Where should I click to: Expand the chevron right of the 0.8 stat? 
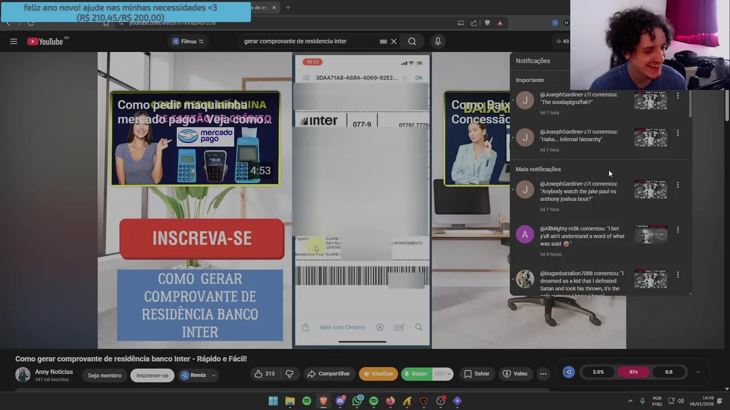tap(697, 372)
